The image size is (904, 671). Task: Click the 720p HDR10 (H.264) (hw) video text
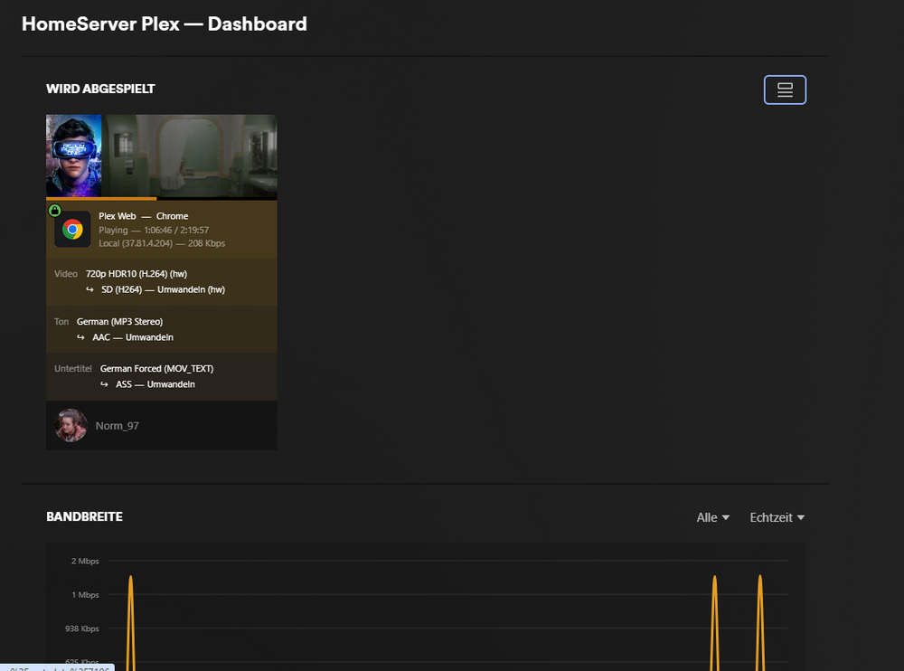137,273
